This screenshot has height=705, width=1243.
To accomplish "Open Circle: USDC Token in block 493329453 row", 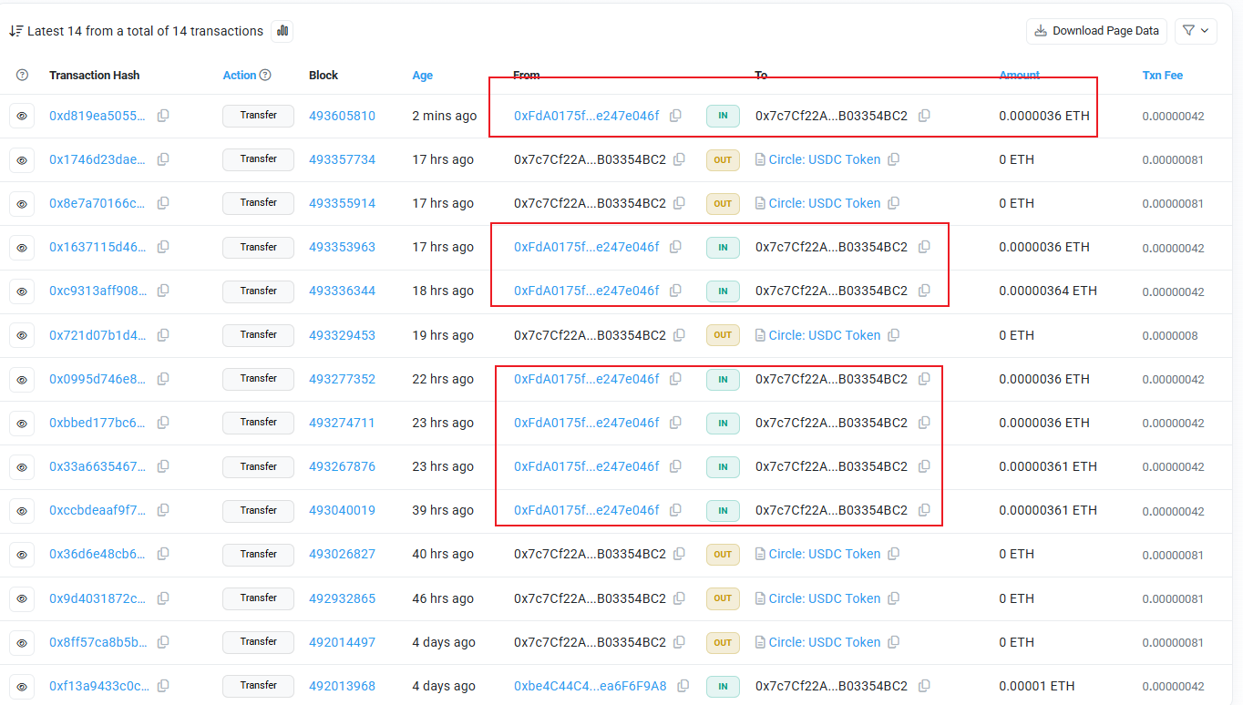I will pos(825,335).
